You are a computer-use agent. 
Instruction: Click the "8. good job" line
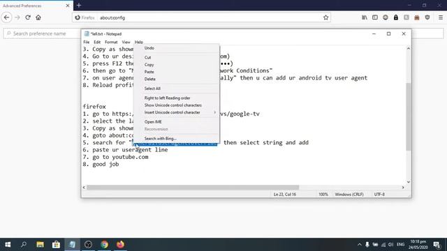coord(101,165)
